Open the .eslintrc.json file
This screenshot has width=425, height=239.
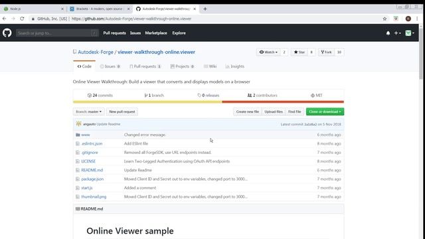coord(92,143)
